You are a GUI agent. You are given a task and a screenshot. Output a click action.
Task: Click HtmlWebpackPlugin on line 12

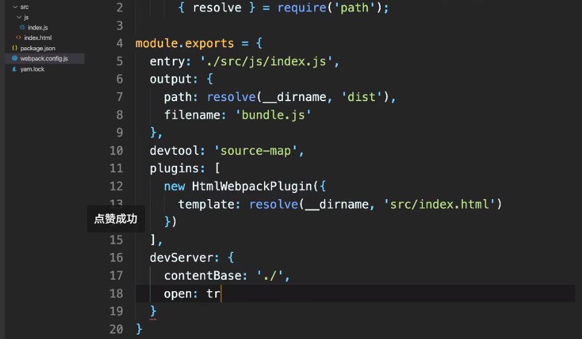click(x=252, y=186)
